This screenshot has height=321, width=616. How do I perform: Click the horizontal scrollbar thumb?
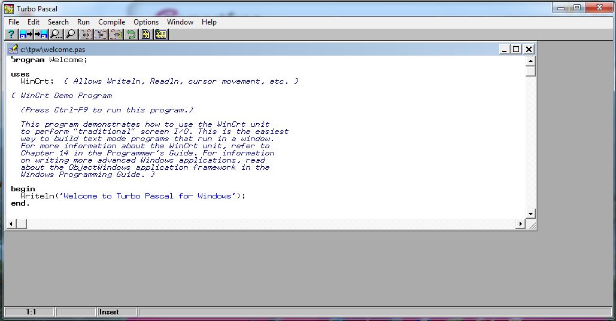(x=21, y=224)
